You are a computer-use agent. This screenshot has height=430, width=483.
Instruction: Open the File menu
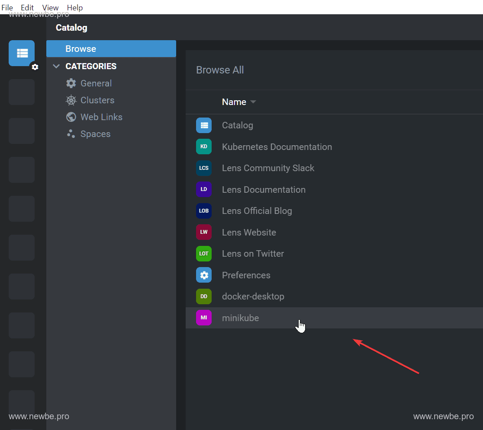click(x=7, y=8)
